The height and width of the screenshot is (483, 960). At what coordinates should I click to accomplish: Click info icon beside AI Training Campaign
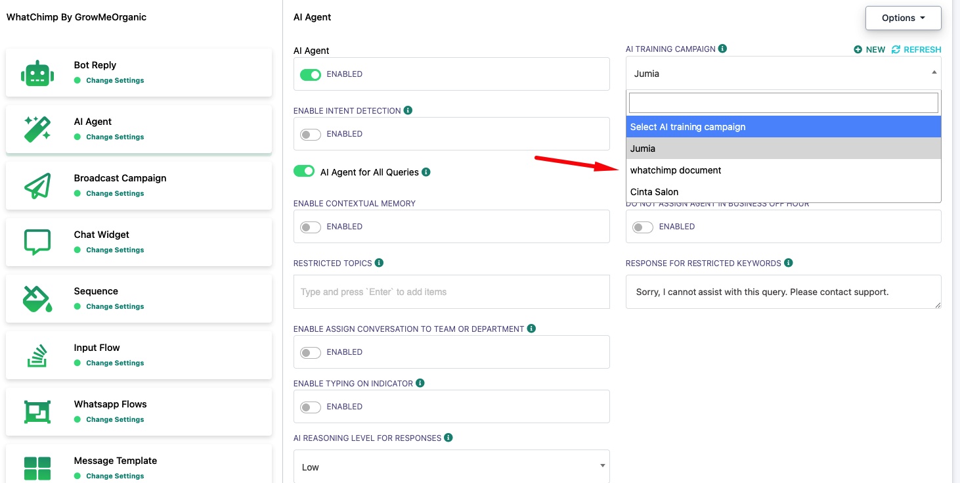click(722, 49)
